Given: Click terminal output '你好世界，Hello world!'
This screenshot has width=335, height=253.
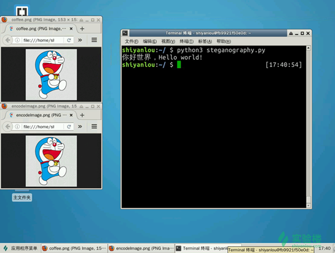Looking at the screenshot, I should 162,58.
